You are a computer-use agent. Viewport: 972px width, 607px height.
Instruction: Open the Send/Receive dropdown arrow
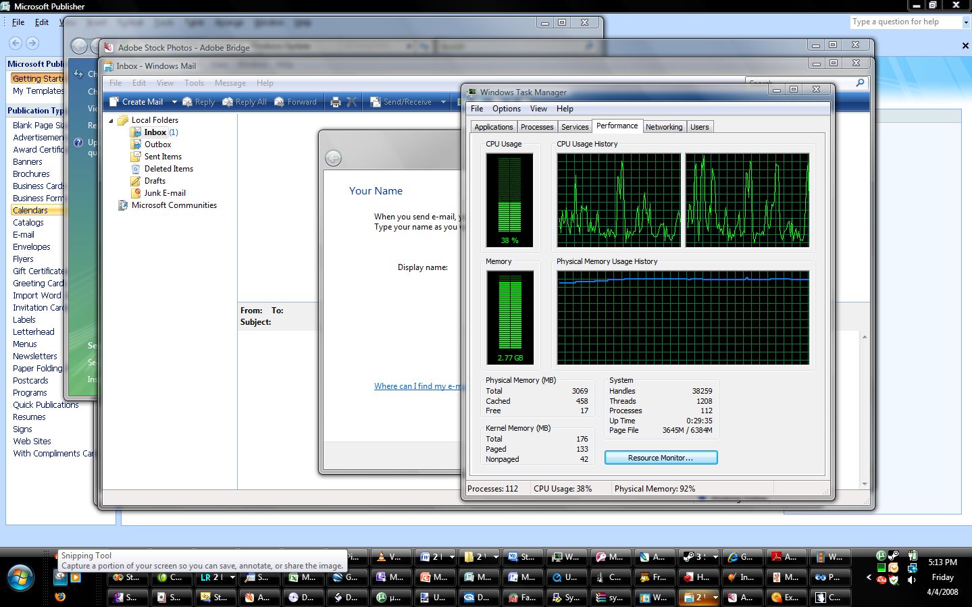443,102
